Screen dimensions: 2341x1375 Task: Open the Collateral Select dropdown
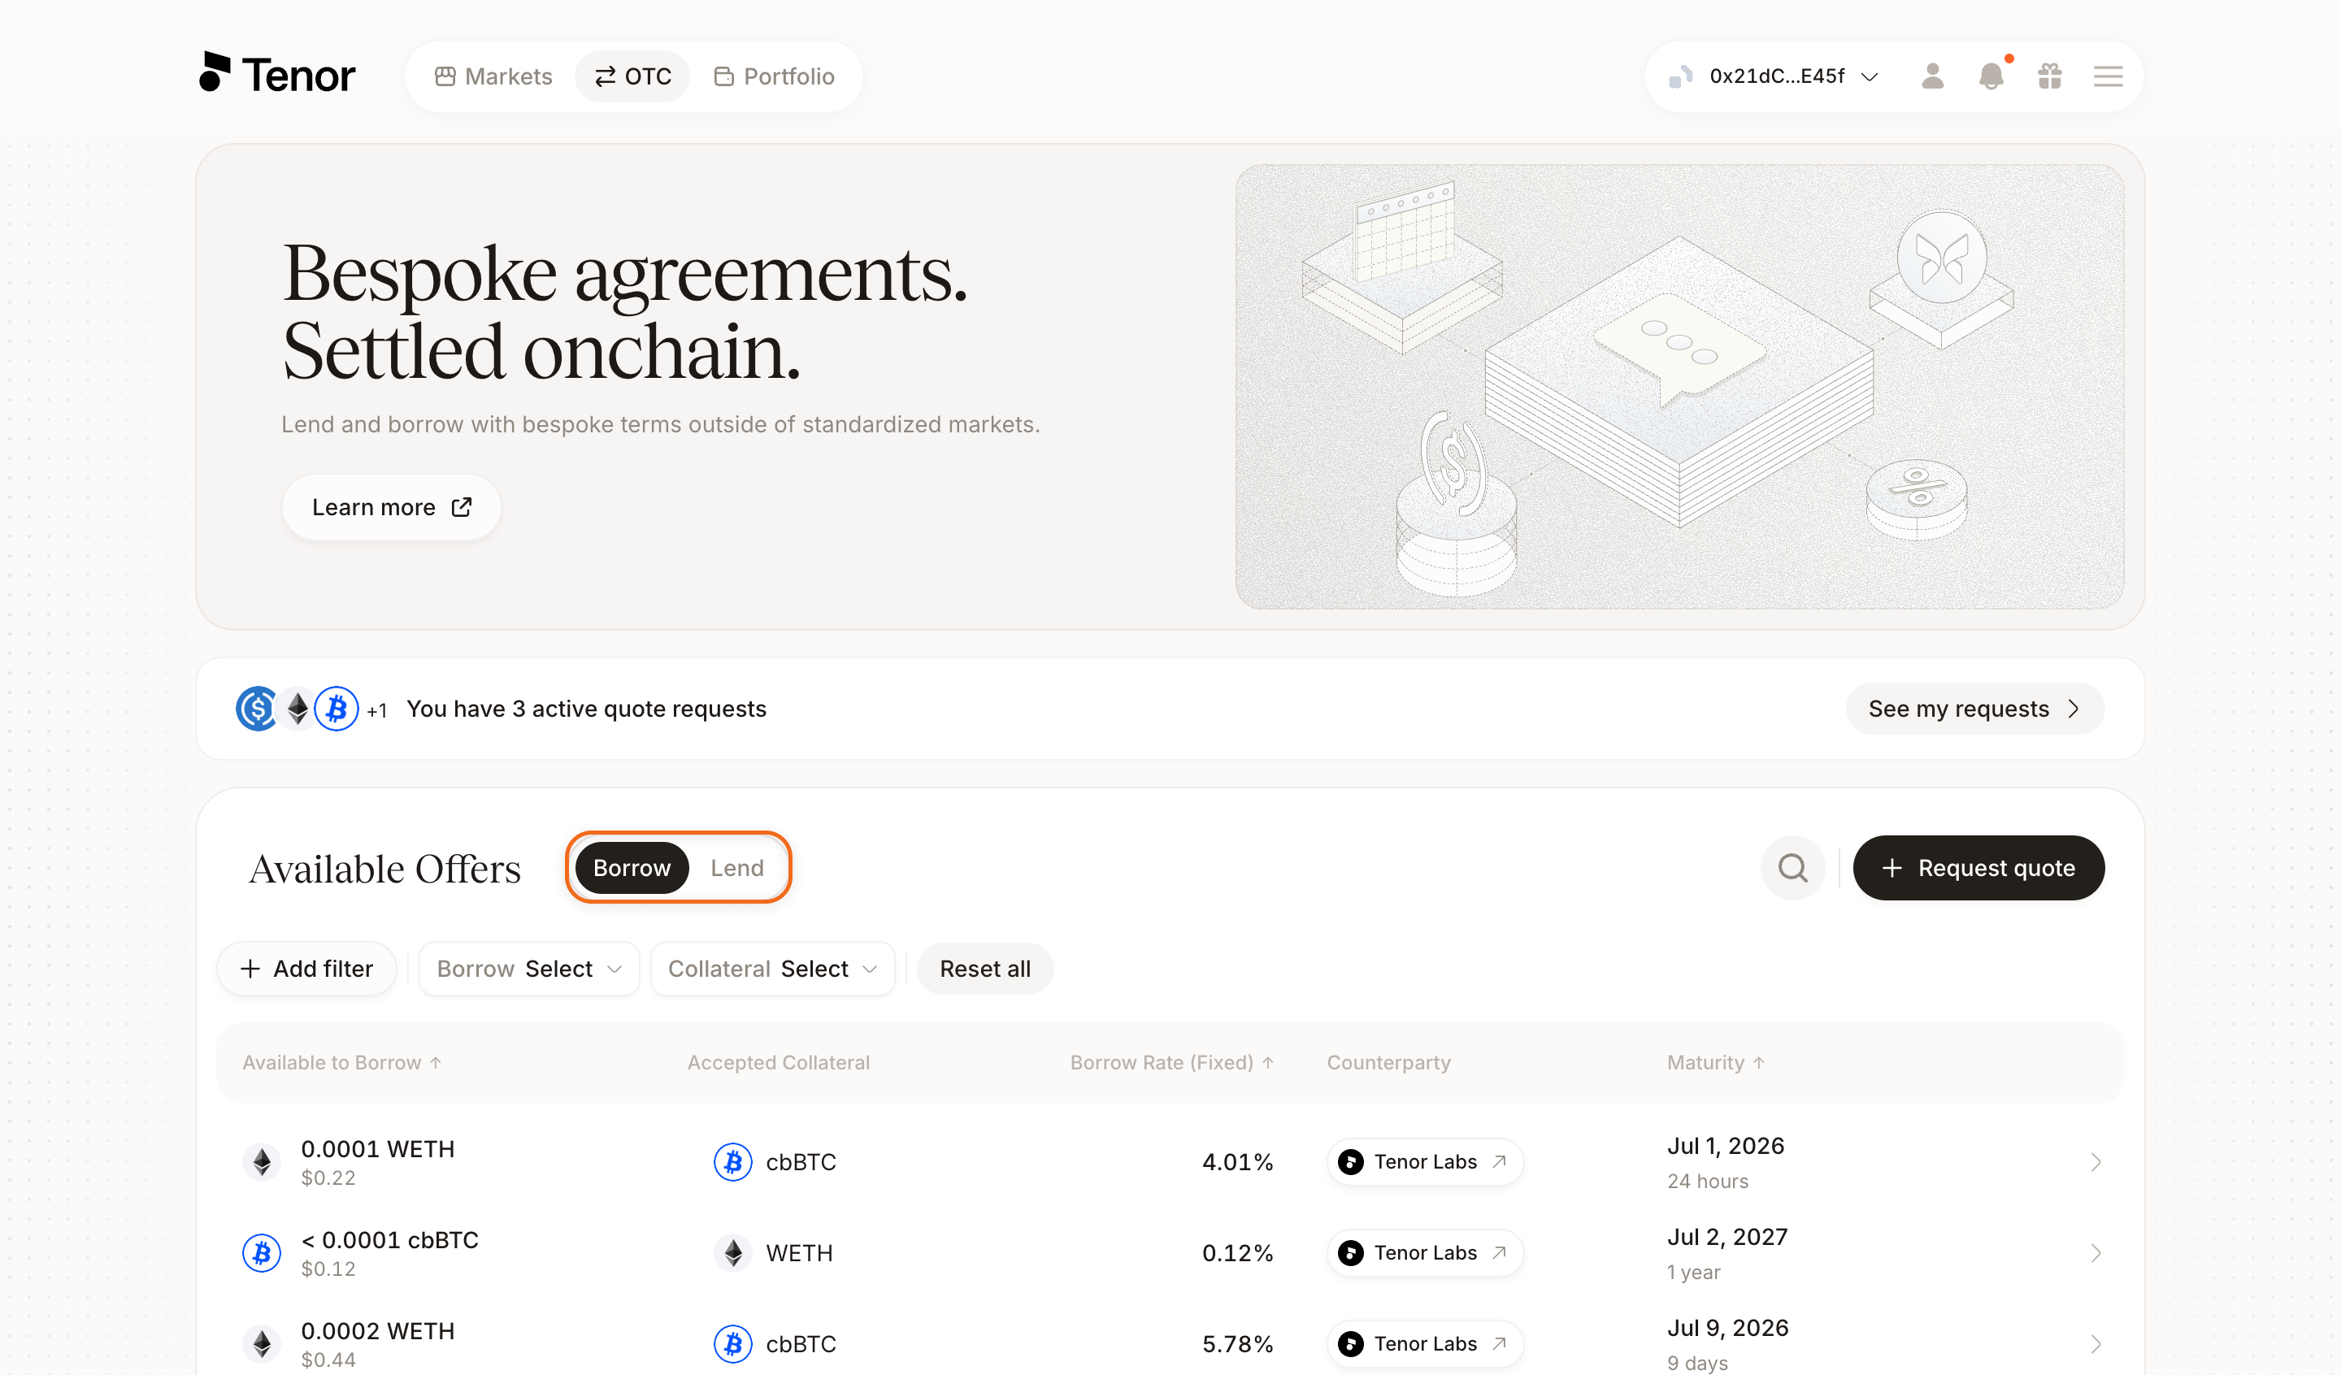click(x=773, y=969)
